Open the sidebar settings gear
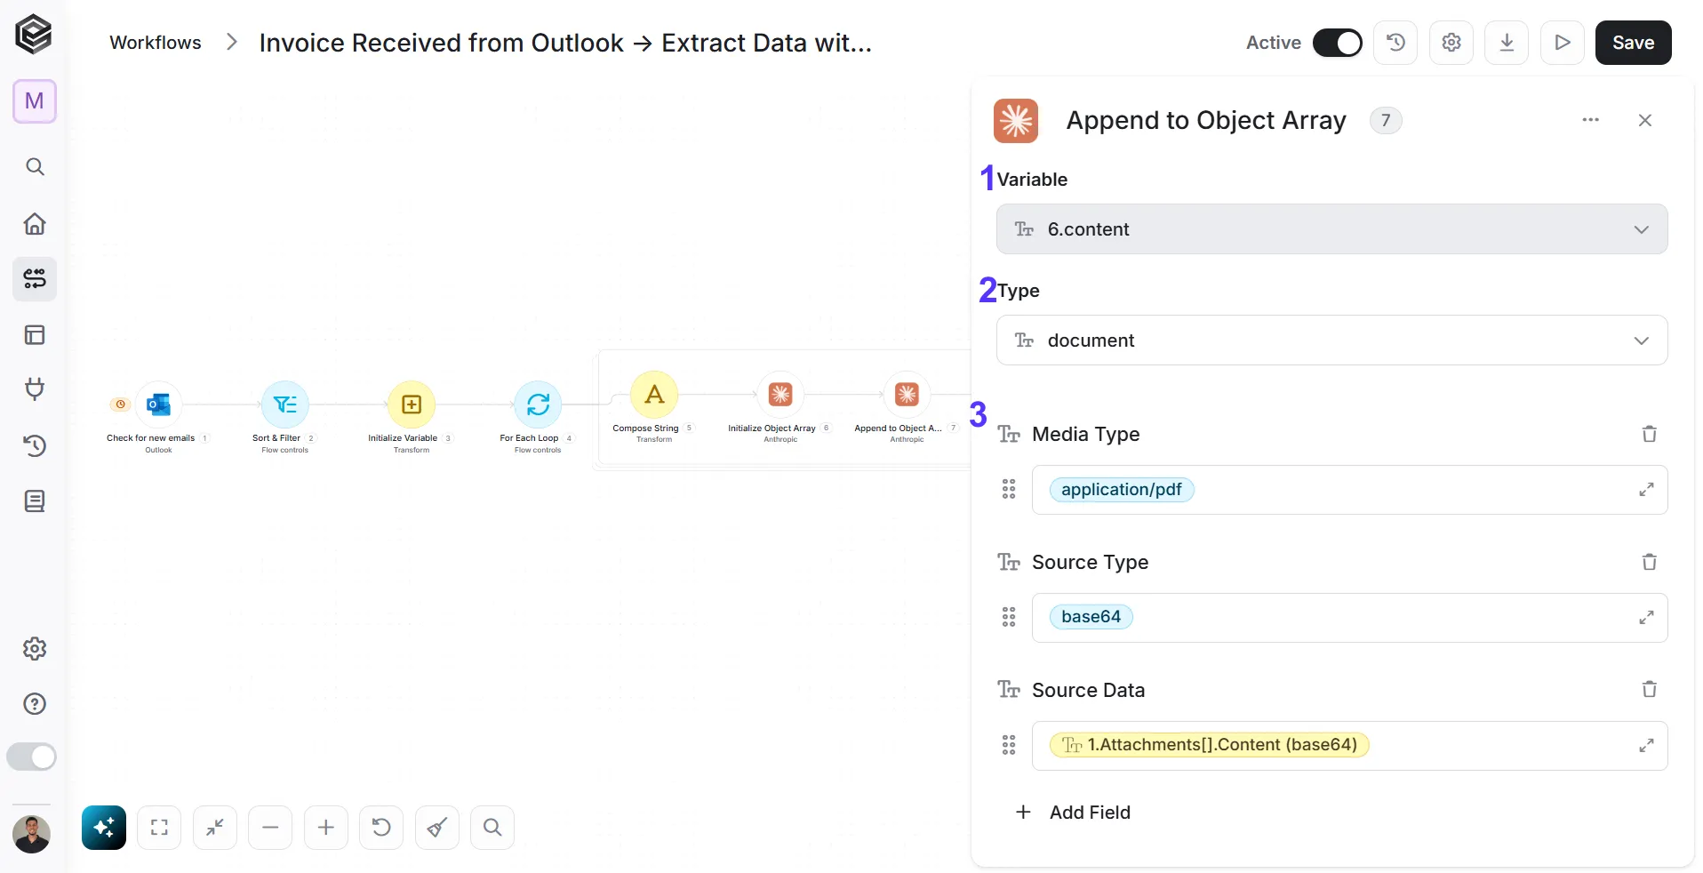 [35, 649]
